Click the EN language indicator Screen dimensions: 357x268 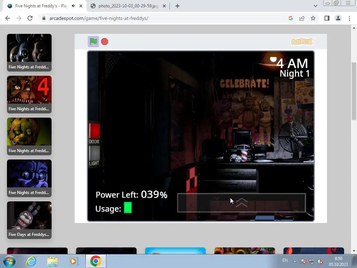click(x=285, y=260)
